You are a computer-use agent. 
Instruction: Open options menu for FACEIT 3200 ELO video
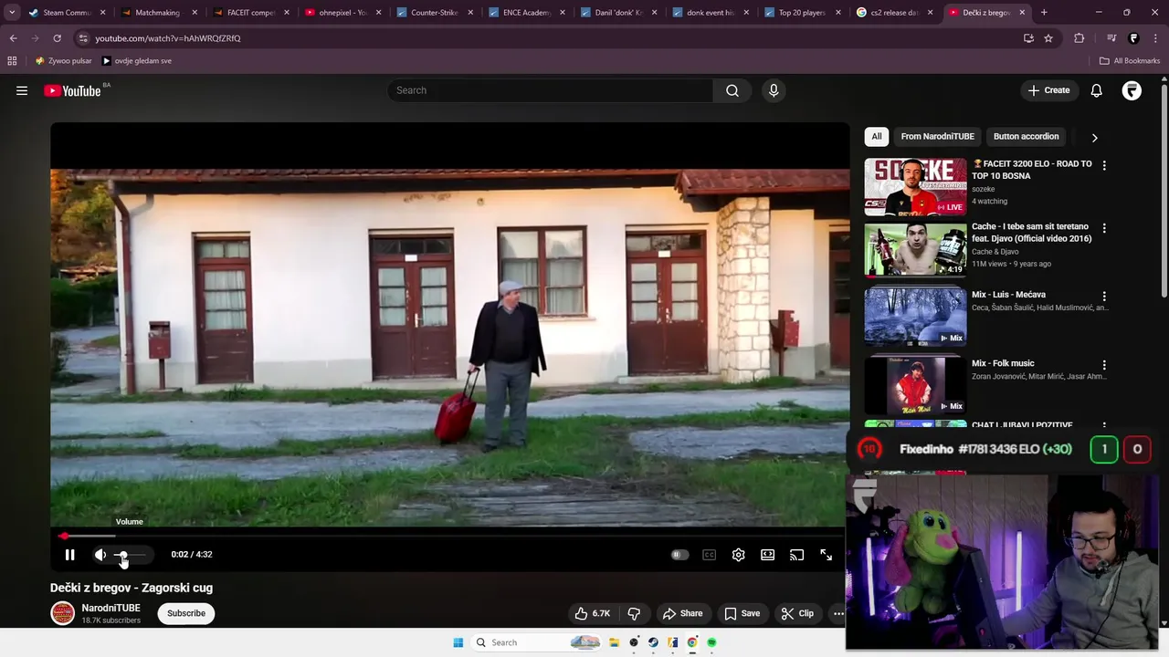[x=1104, y=165]
